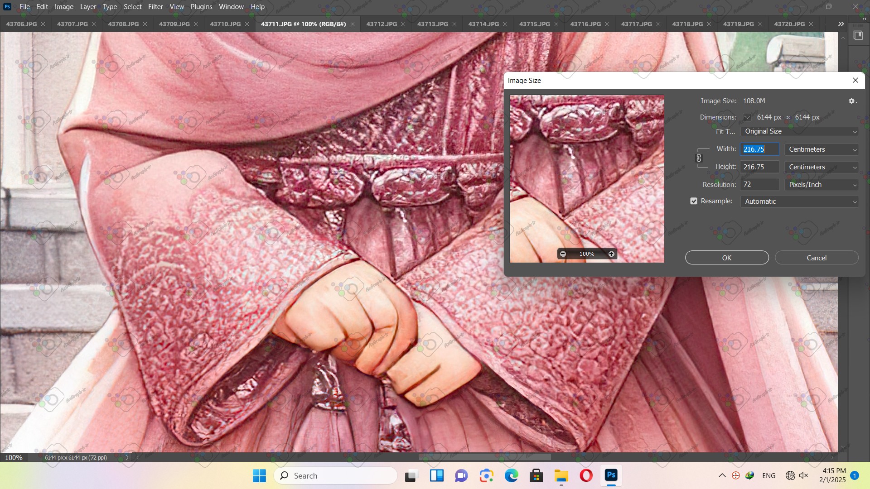Click the zoom percentage field in status bar

tap(14, 457)
